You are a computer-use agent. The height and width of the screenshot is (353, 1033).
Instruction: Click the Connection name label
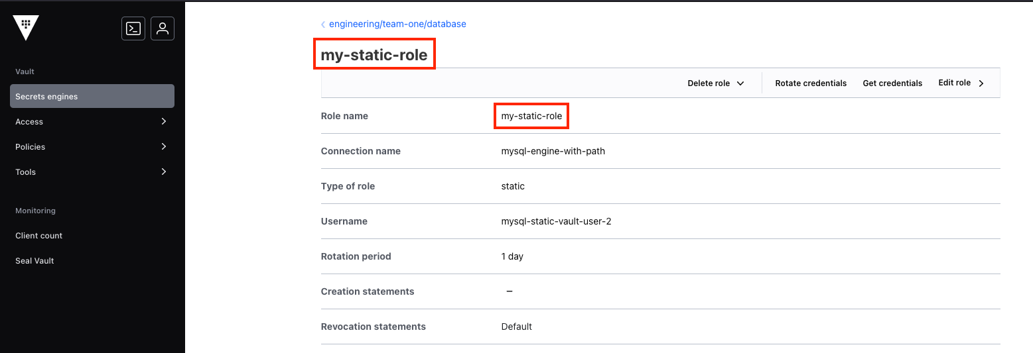click(x=361, y=151)
